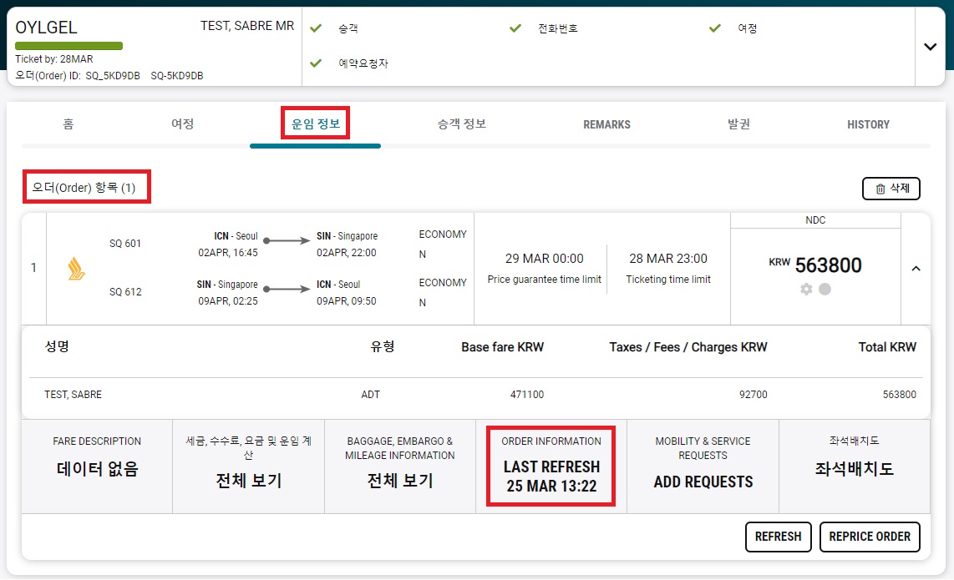Screen dimensions: 954x580
Task: Open FARE DESCRIPTION 데이터 없음 tile
Action: pos(97,467)
